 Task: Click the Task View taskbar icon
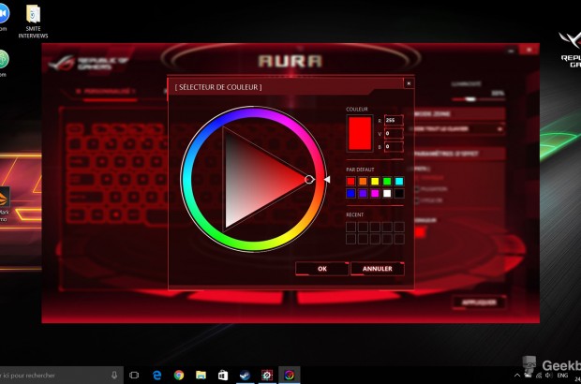click(132, 375)
